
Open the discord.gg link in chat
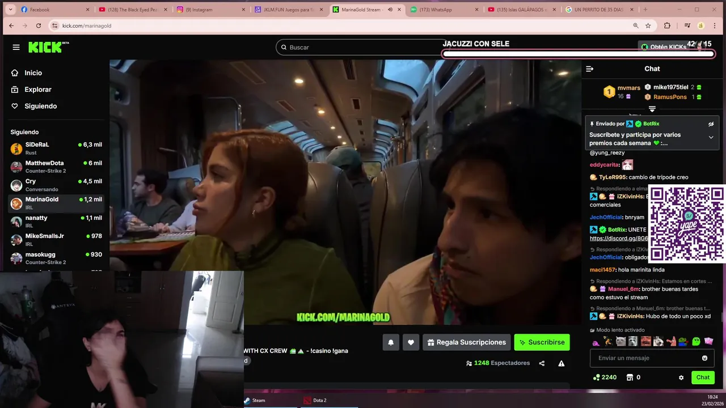click(x=619, y=239)
